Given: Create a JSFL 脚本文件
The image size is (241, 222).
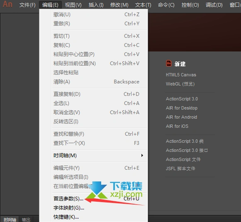Looking at the screenshot, I should (x=180, y=168).
